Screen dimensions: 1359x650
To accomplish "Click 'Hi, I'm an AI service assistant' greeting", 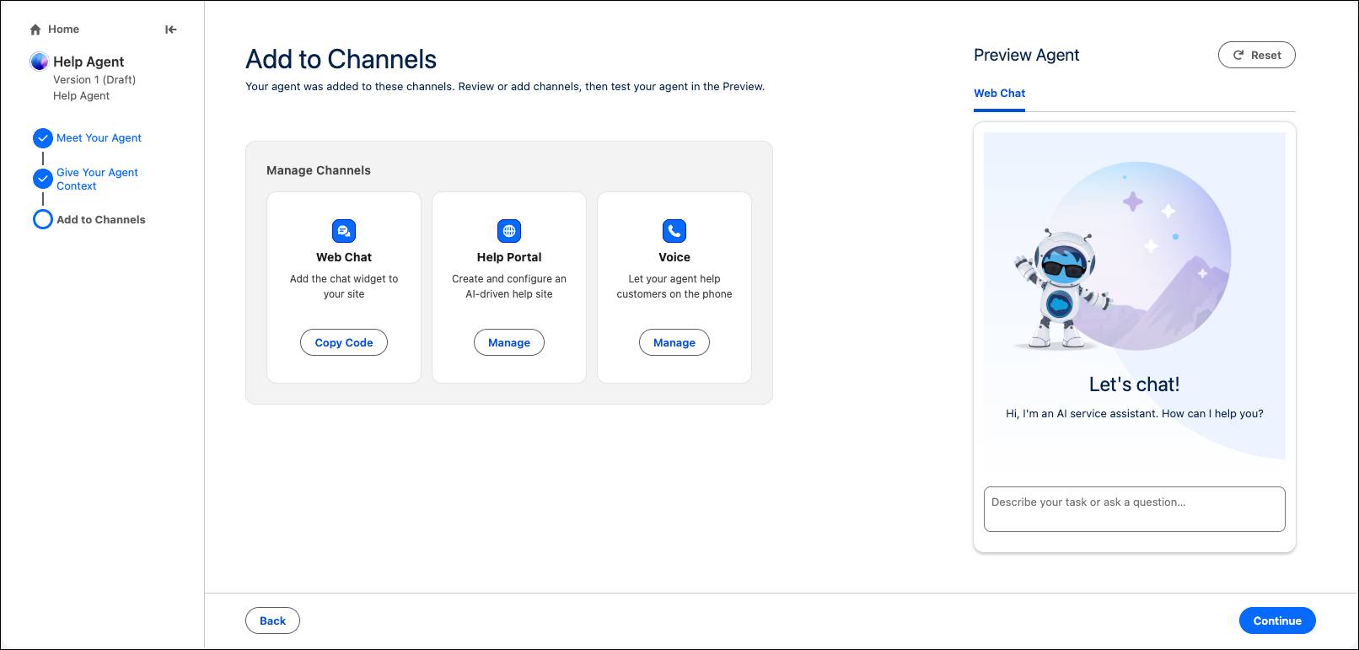I will (1135, 414).
